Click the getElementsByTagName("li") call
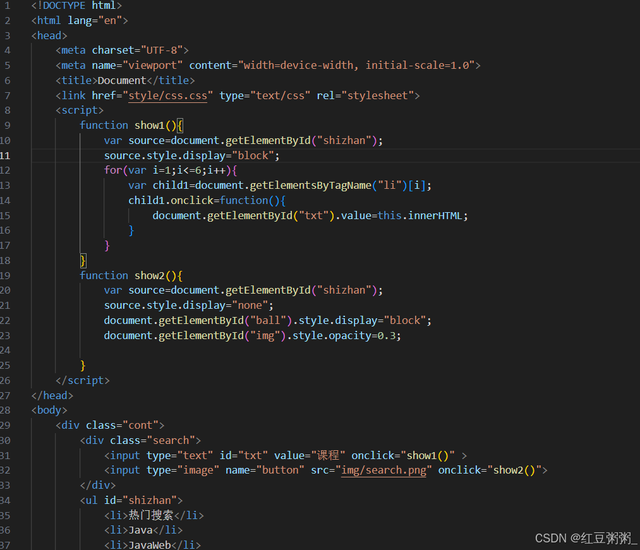Screen dimensions: 640x550 click(x=328, y=185)
